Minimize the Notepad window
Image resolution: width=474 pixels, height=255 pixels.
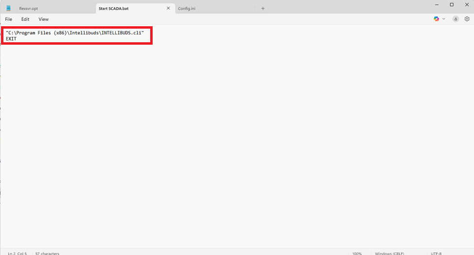click(x=437, y=5)
